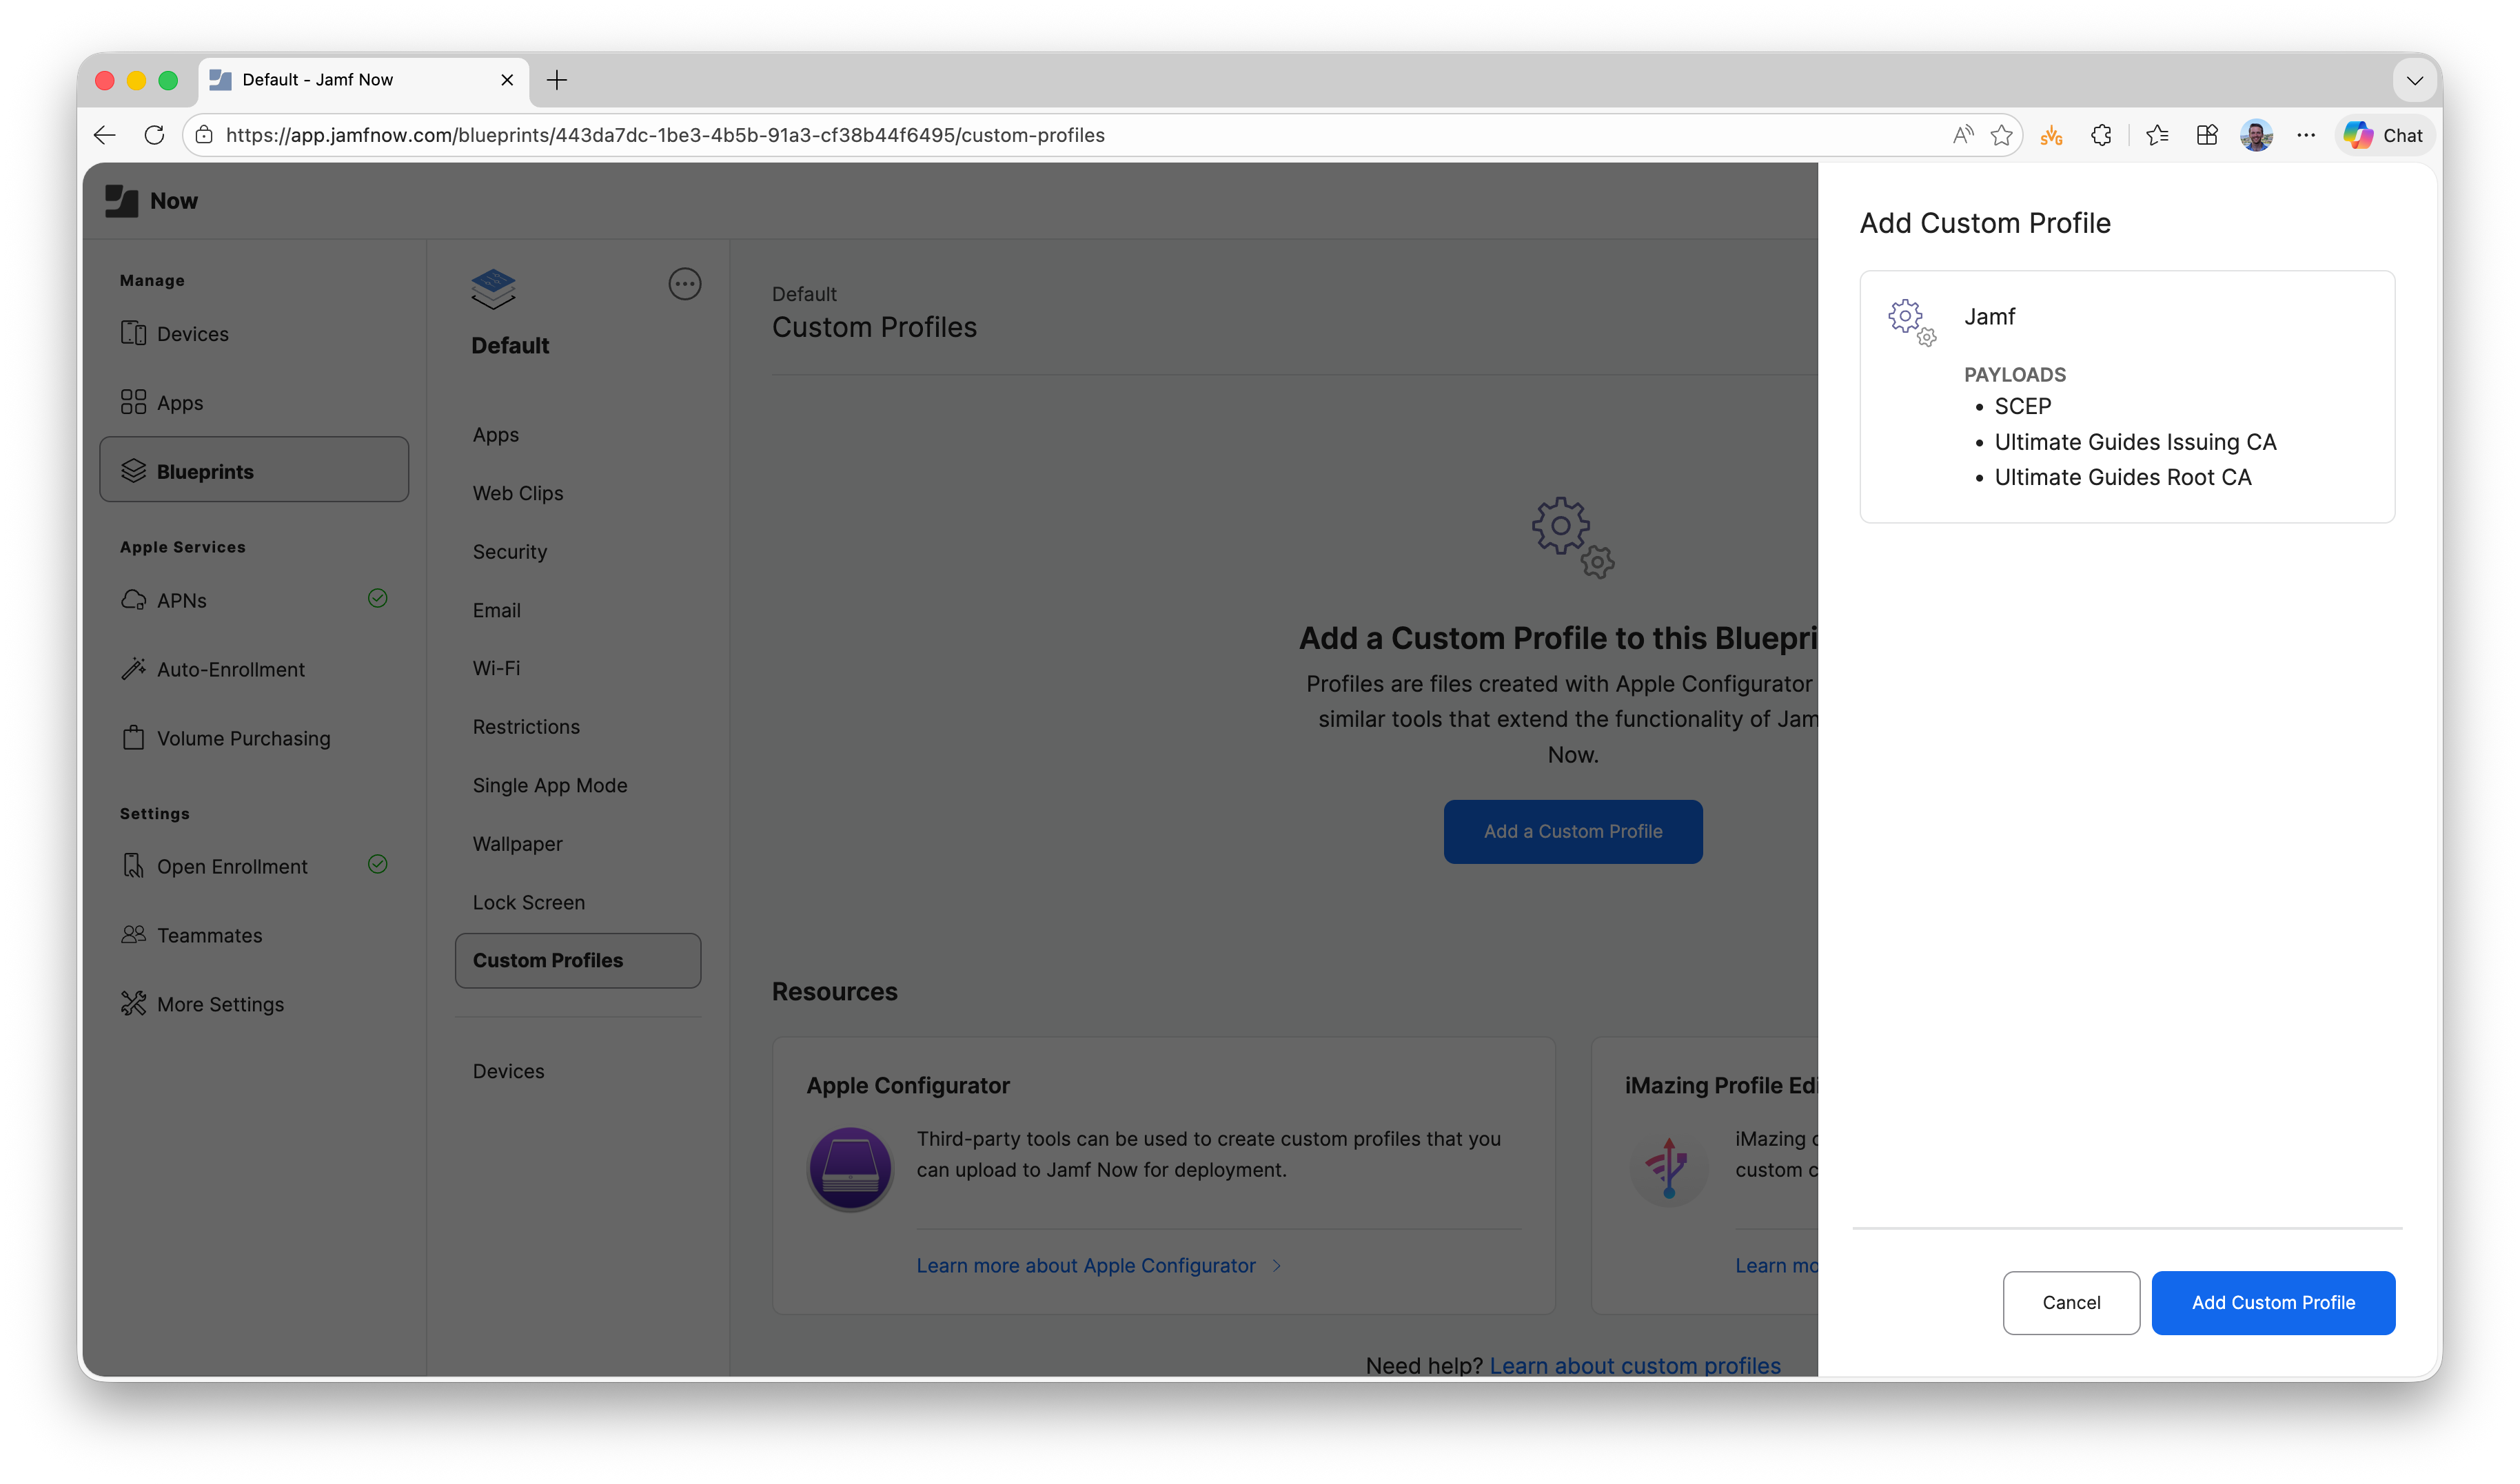
Task: Click the Add Custom Profile button
Action: click(x=2273, y=1302)
